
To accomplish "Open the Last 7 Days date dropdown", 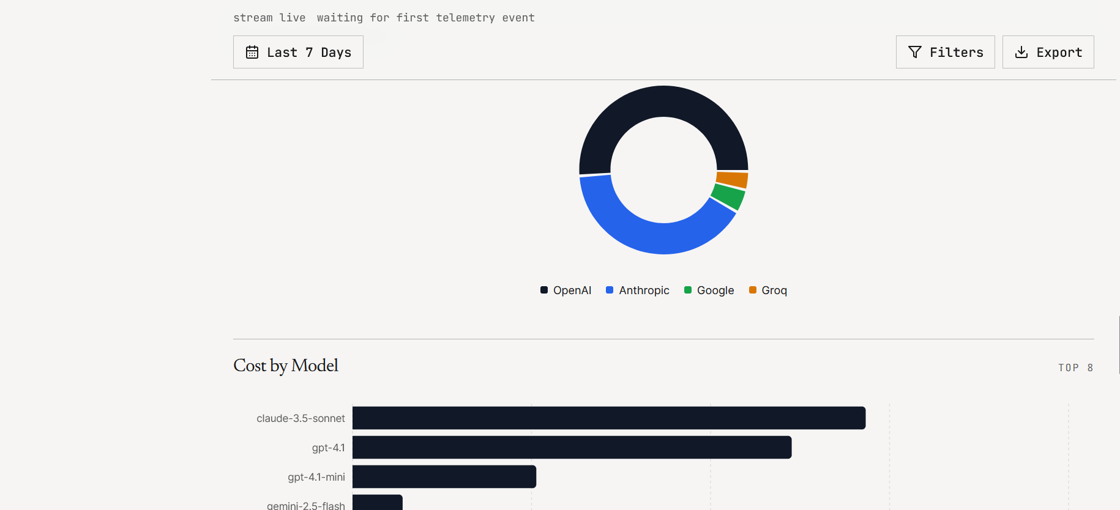I will (x=298, y=52).
